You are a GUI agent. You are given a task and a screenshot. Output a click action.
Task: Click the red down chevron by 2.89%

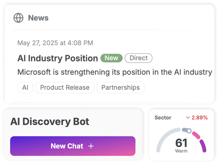(x=188, y=117)
